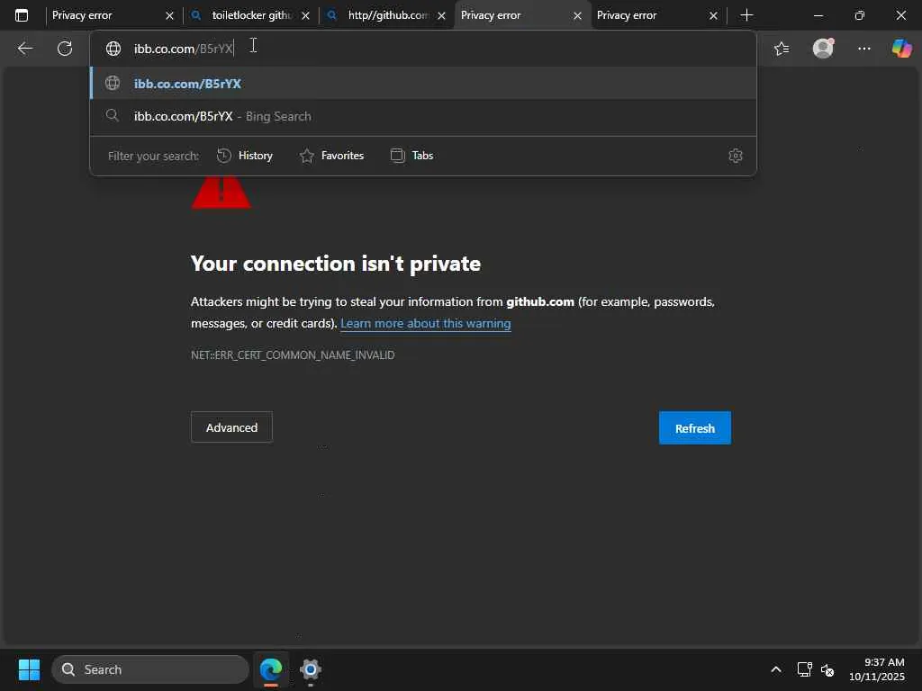Launch the Copilot icon
This screenshot has width=922, height=691.
[901, 49]
